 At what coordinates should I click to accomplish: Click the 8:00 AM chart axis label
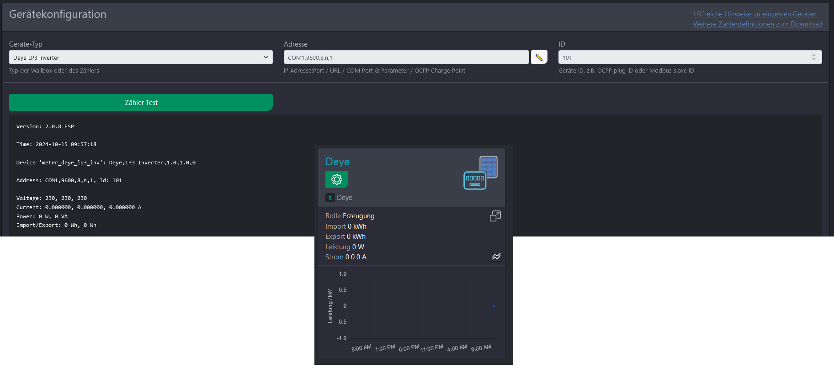361,348
